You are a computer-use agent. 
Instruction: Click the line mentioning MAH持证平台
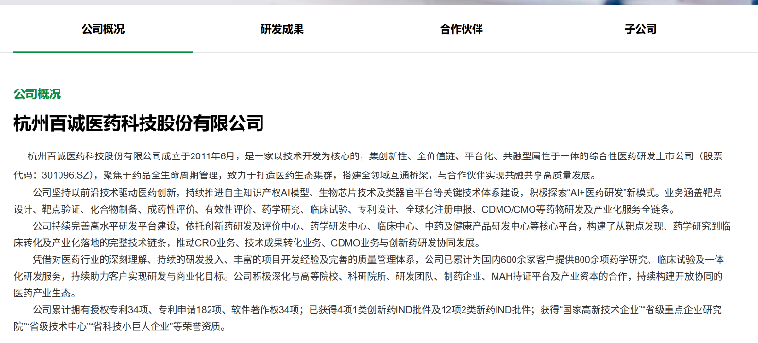[x=369, y=277]
